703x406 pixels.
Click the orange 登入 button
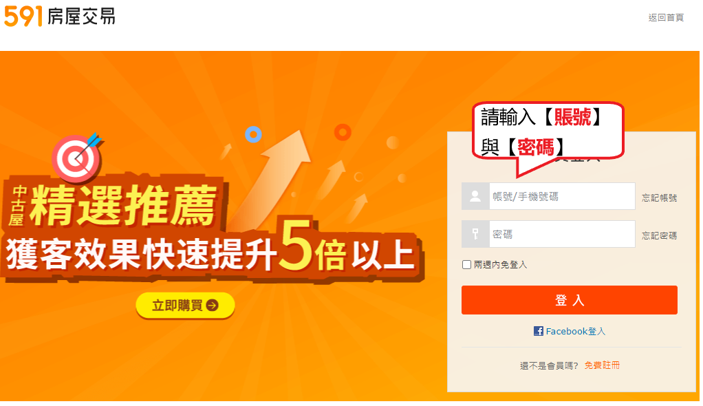(x=570, y=300)
